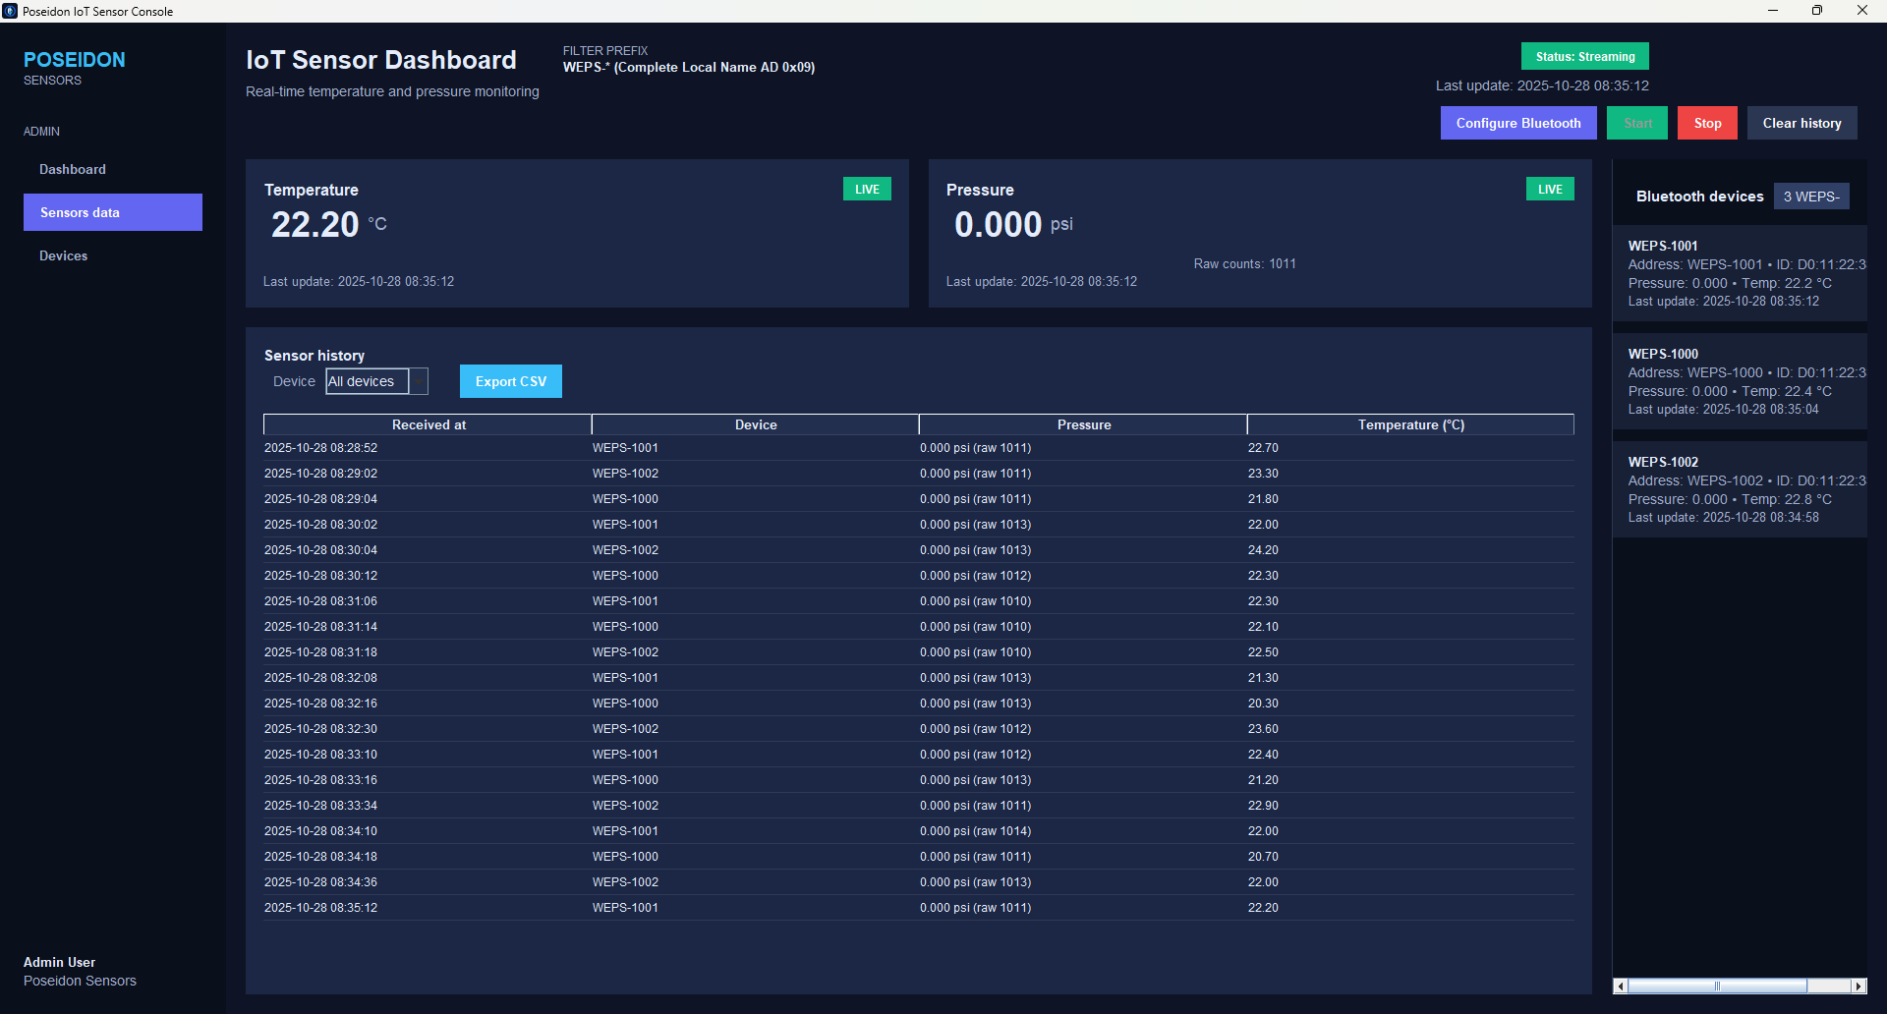Click the Received at column header
Viewport: 1887px width, 1014px height.
pyautogui.click(x=428, y=424)
